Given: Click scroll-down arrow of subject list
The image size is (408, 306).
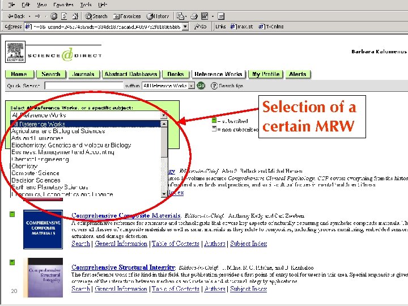Looking at the screenshot, I should [x=164, y=194].
